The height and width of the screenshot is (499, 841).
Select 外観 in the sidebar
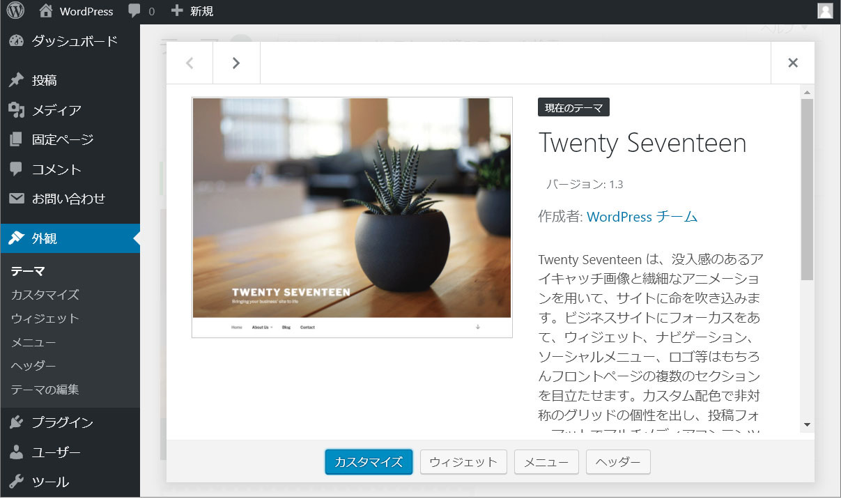[70, 238]
